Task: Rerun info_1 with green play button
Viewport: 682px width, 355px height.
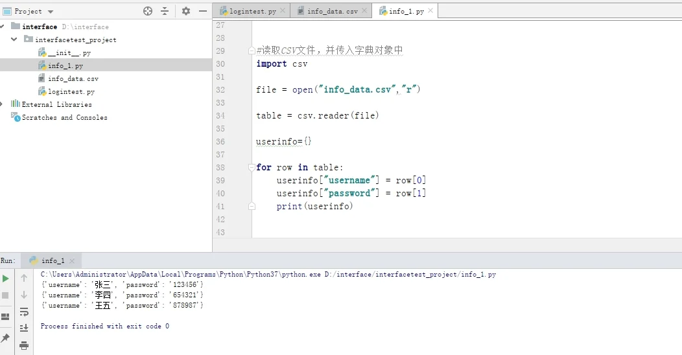Action: pyautogui.click(x=6, y=279)
